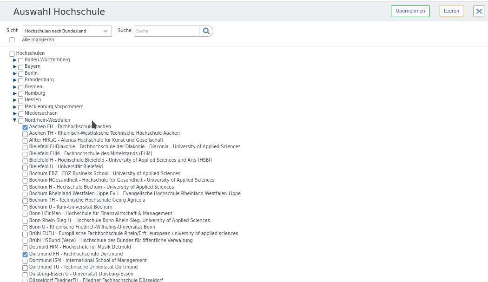The height and width of the screenshot is (282, 488).
Task: Uncheck Dortmund FH - Fachhochschule Dortmund
Action: [25, 255]
